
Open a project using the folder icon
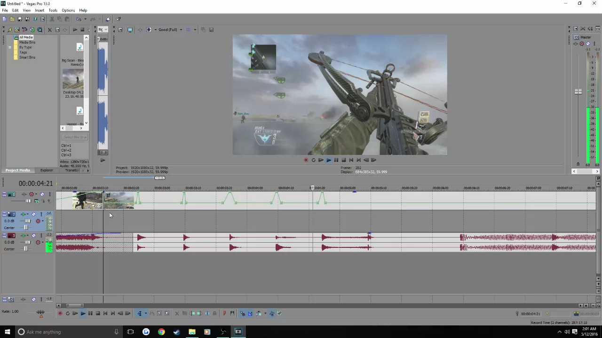[x=12, y=19]
